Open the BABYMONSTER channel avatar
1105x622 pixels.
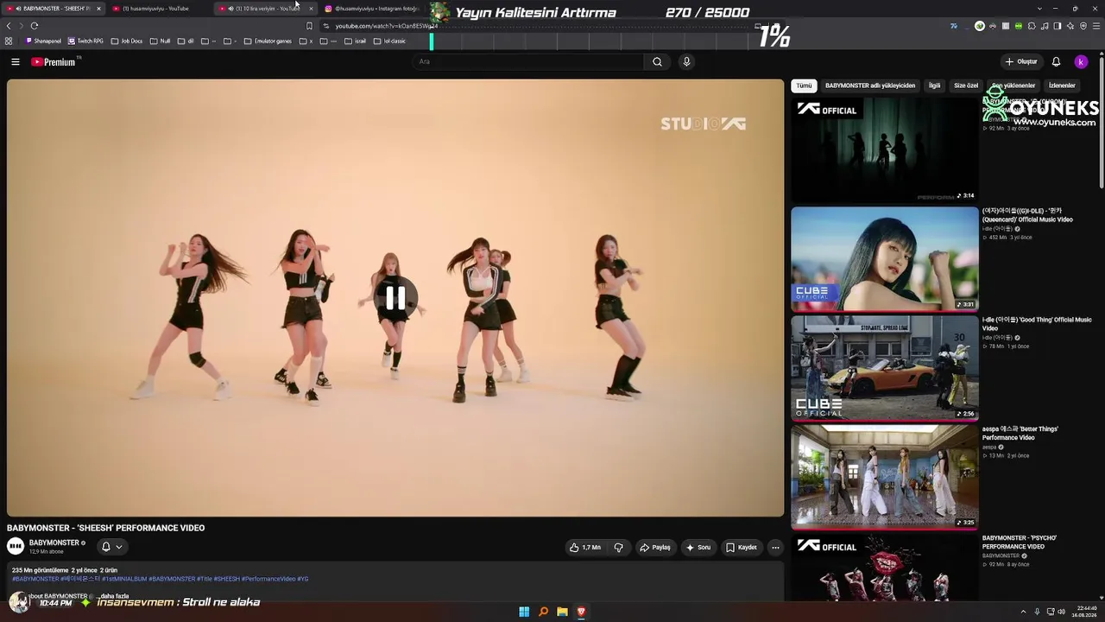[16, 546]
